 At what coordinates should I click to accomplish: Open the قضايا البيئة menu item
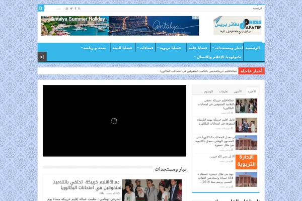tap(122, 48)
